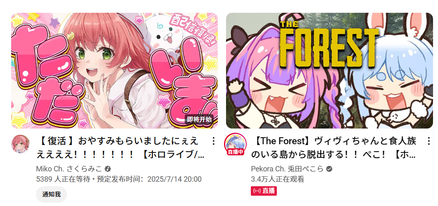Click verified badge next to さくらみこ
The image size is (438, 206).
(x=107, y=169)
